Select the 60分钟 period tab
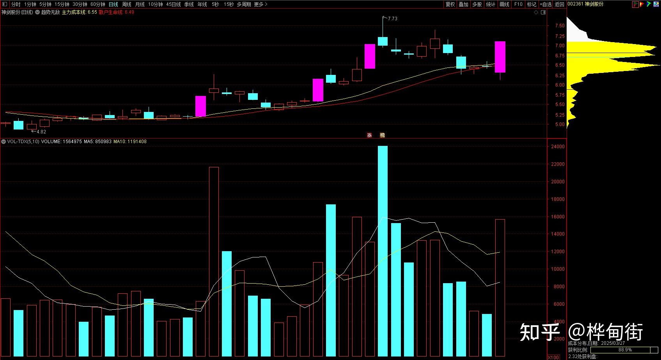 [97, 4]
